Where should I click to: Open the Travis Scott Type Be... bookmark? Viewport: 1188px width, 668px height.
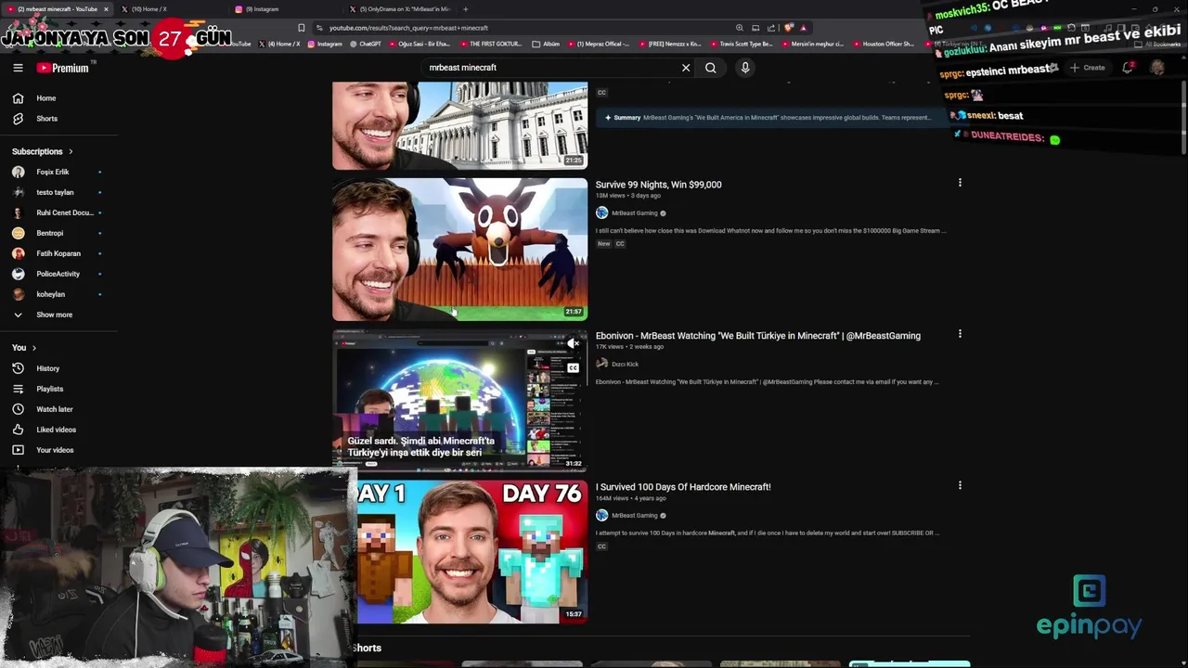[x=741, y=44]
